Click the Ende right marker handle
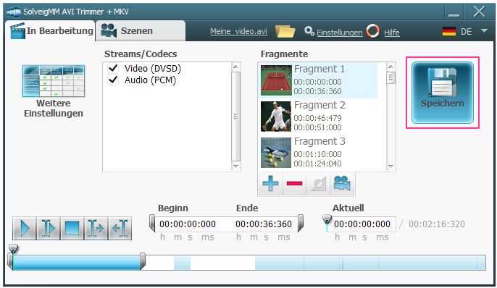Viewport: 497px width, 288px height. click(x=301, y=224)
